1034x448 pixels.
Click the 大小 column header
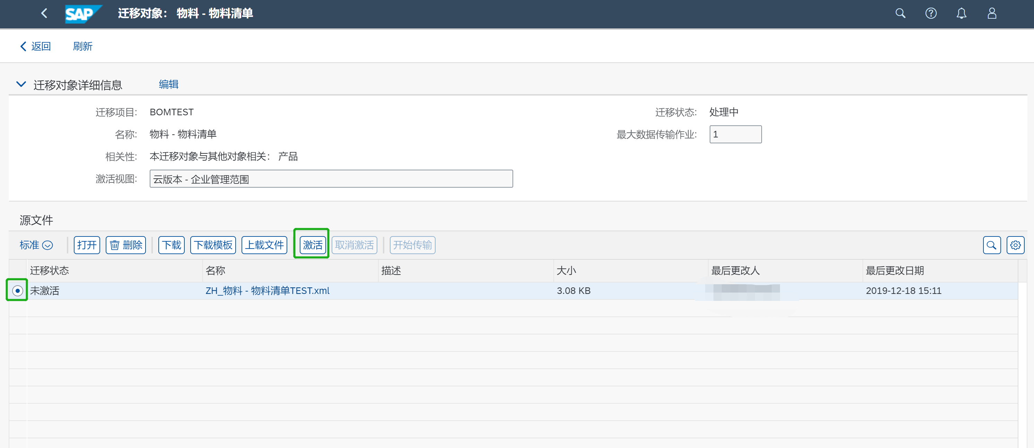(x=631, y=271)
